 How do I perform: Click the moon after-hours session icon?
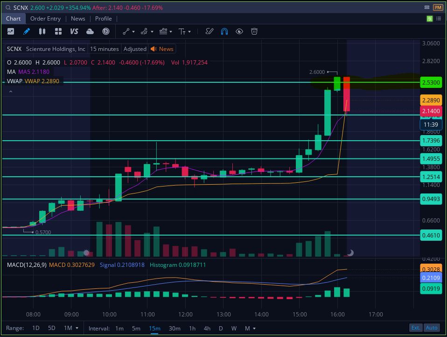coord(350,252)
